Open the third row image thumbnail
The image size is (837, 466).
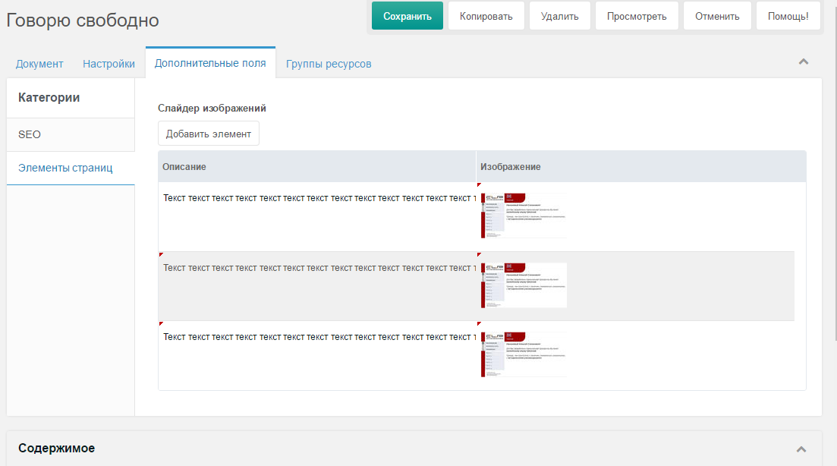pyautogui.click(x=524, y=354)
